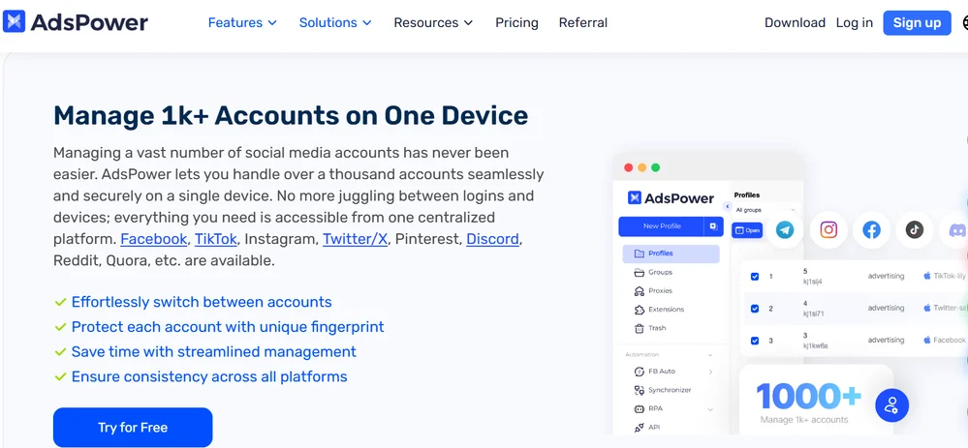Click the heading "Manage 1k+ Accounts on One Device"
The width and height of the screenshot is (968, 448).
291,116
